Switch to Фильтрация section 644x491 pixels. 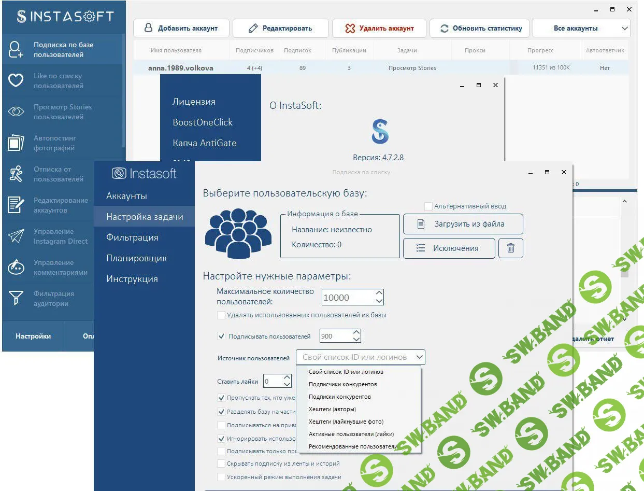point(132,237)
